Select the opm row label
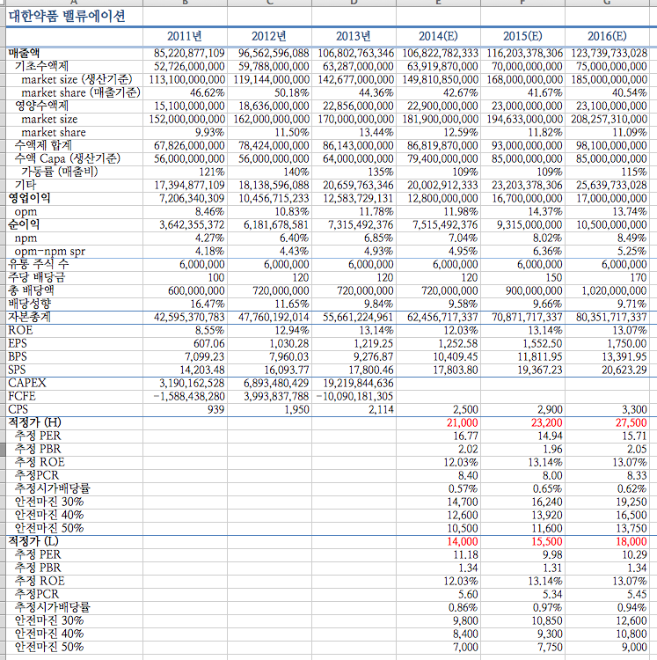This screenshot has height=660, width=657. point(26,212)
